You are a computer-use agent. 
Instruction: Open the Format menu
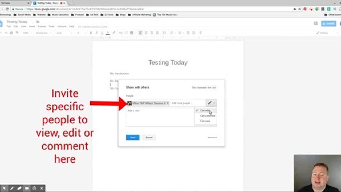tap(42, 26)
